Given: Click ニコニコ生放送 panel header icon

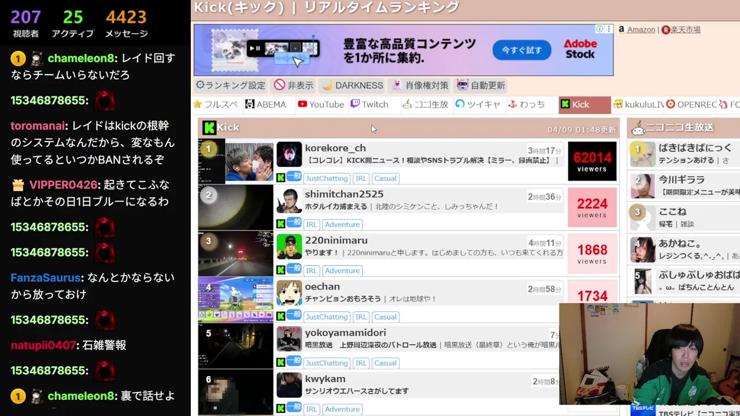Looking at the screenshot, I should 638,127.
